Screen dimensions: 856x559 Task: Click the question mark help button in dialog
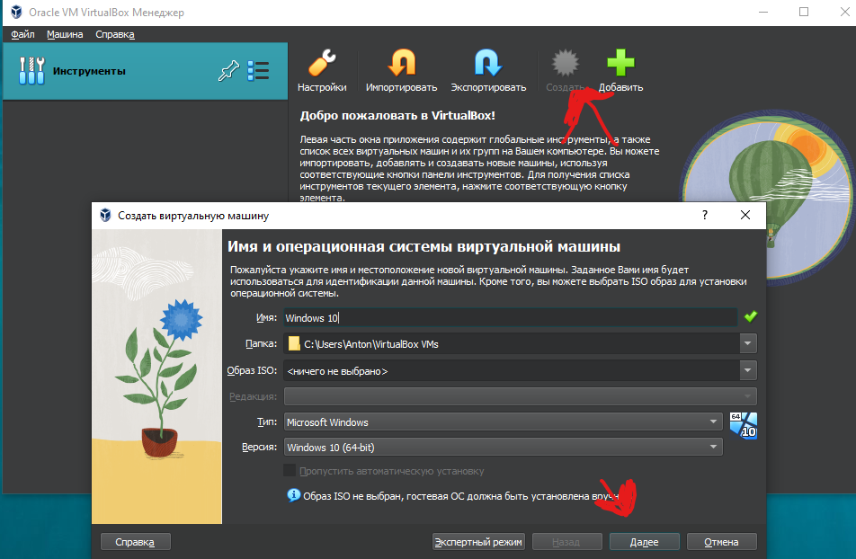[x=705, y=215]
